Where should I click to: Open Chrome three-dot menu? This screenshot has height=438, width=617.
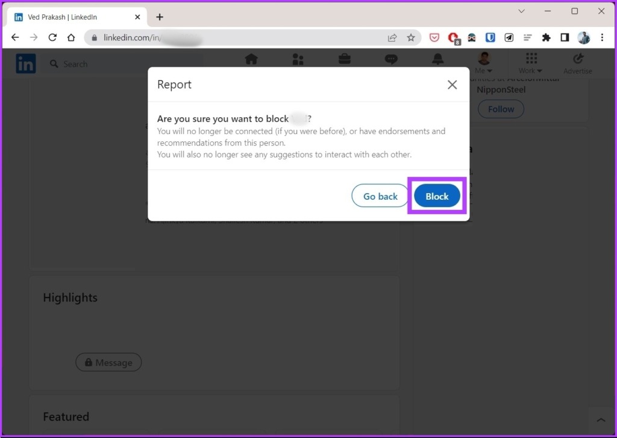(602, 38)
